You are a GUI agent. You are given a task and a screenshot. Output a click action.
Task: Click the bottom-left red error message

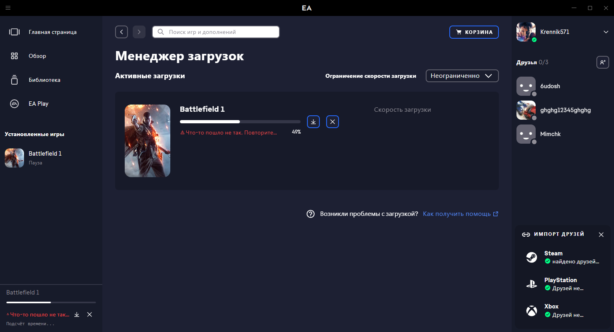click(38, 314)
